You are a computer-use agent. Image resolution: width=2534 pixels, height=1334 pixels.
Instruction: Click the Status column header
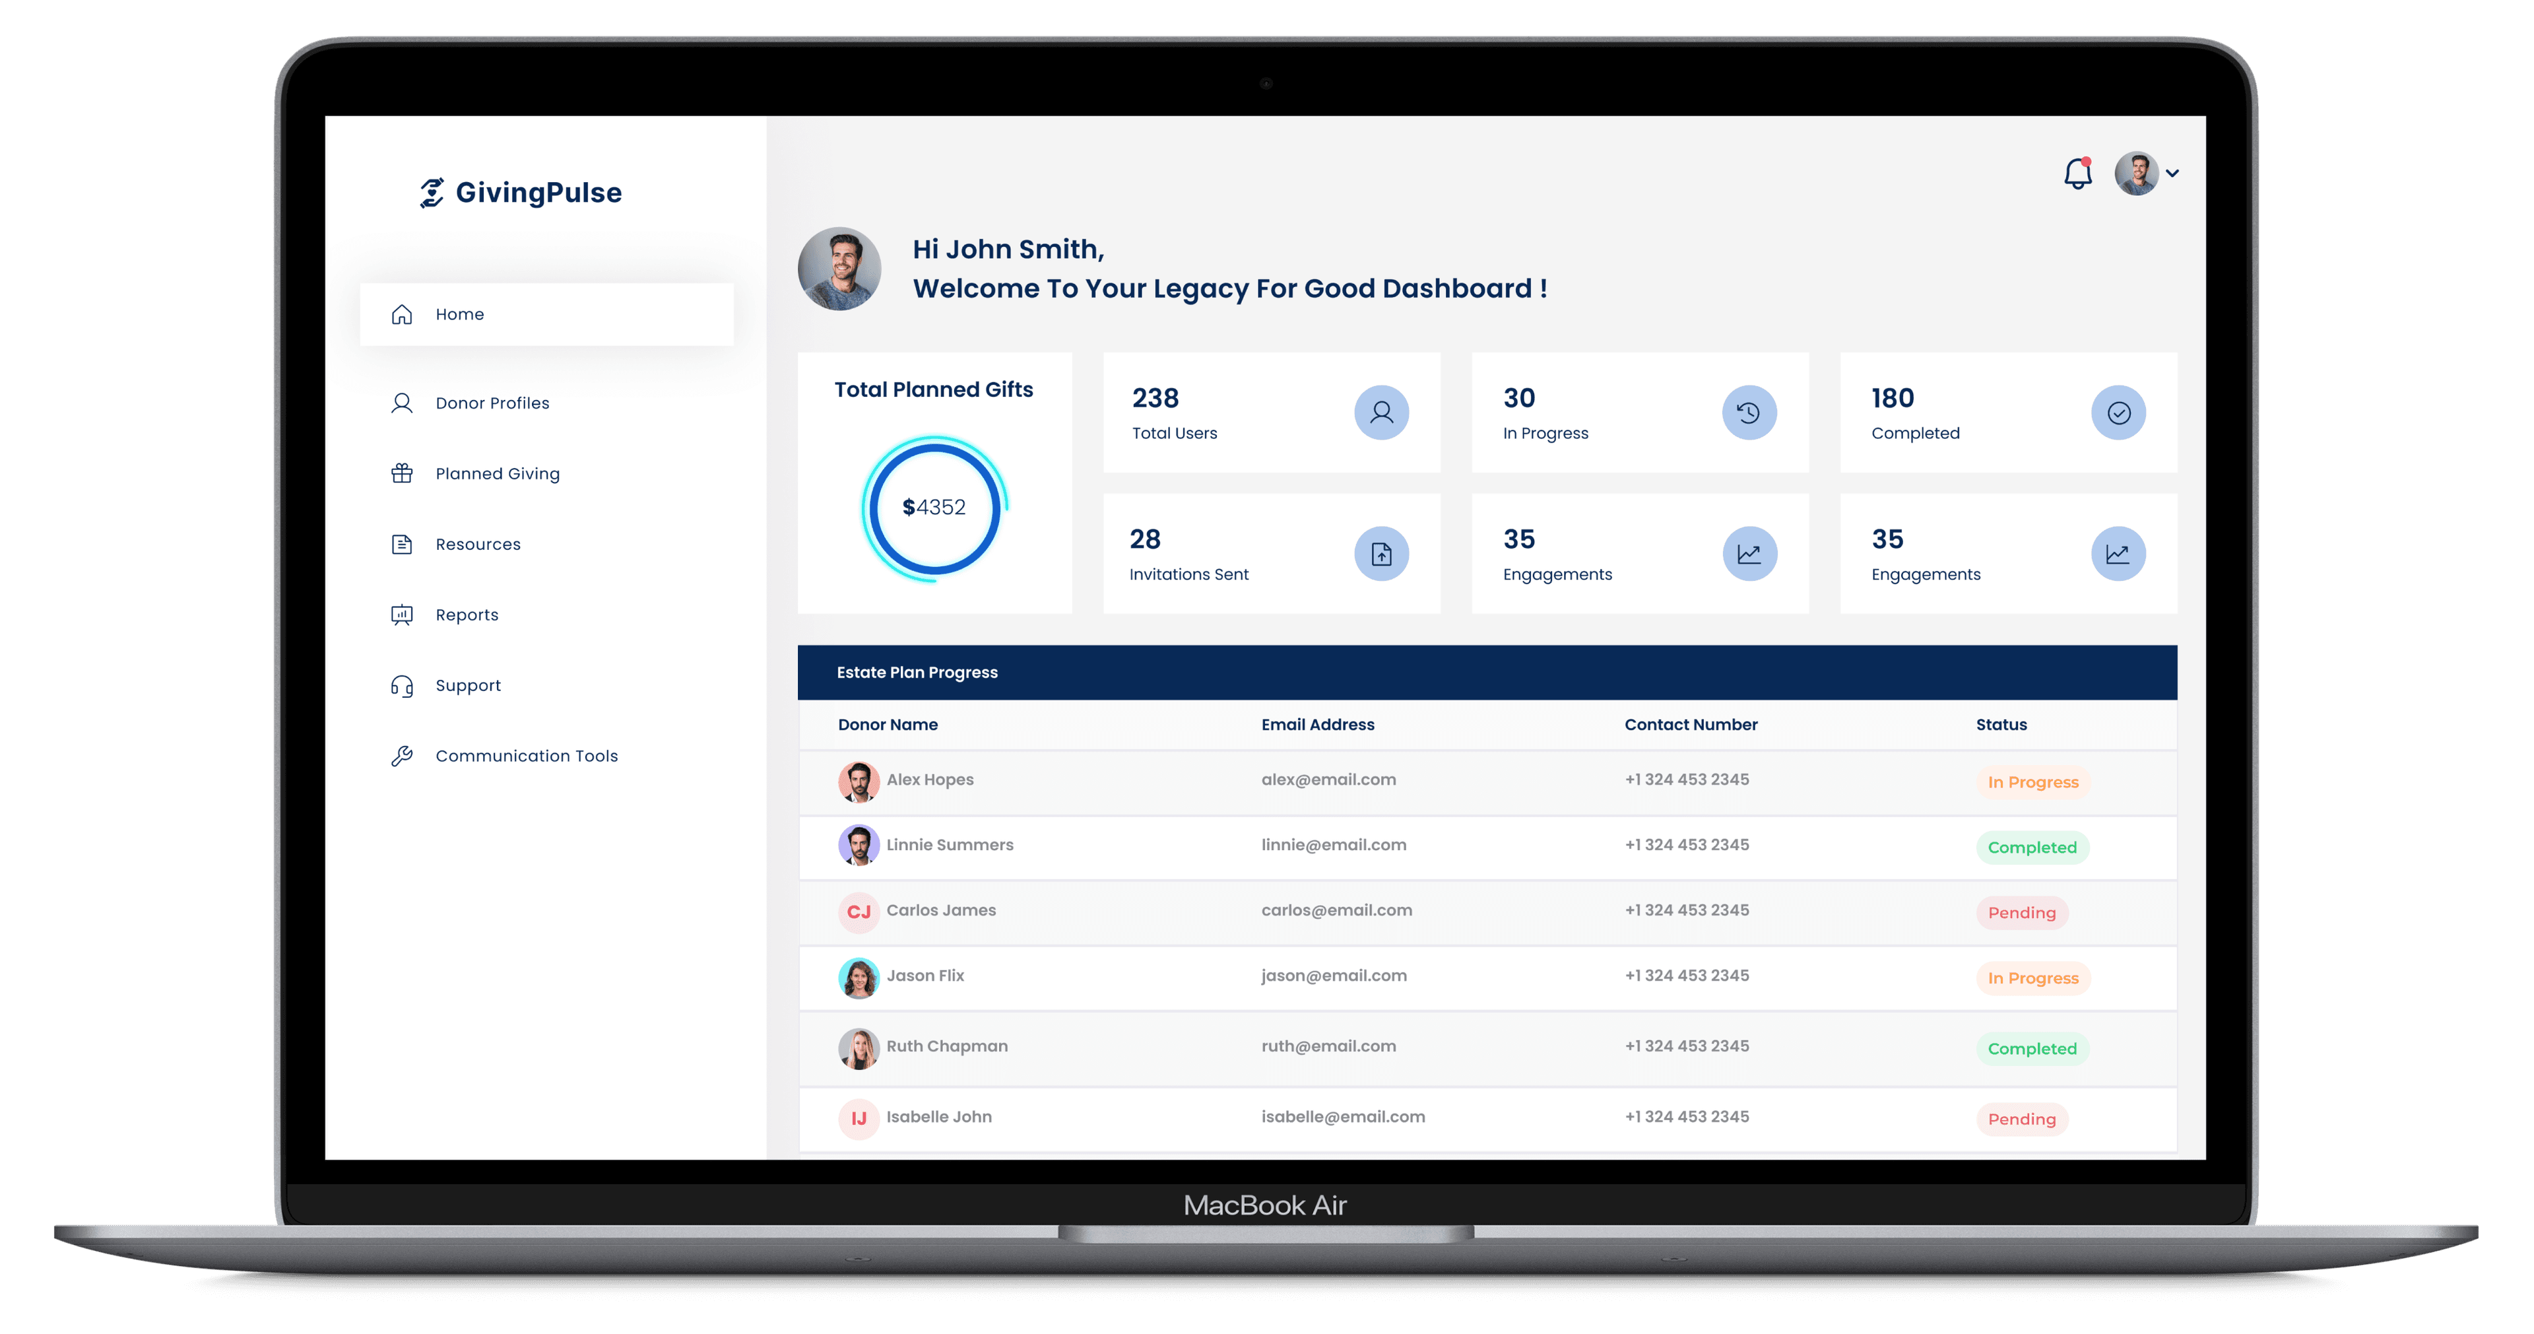(x=2001, y=724)
